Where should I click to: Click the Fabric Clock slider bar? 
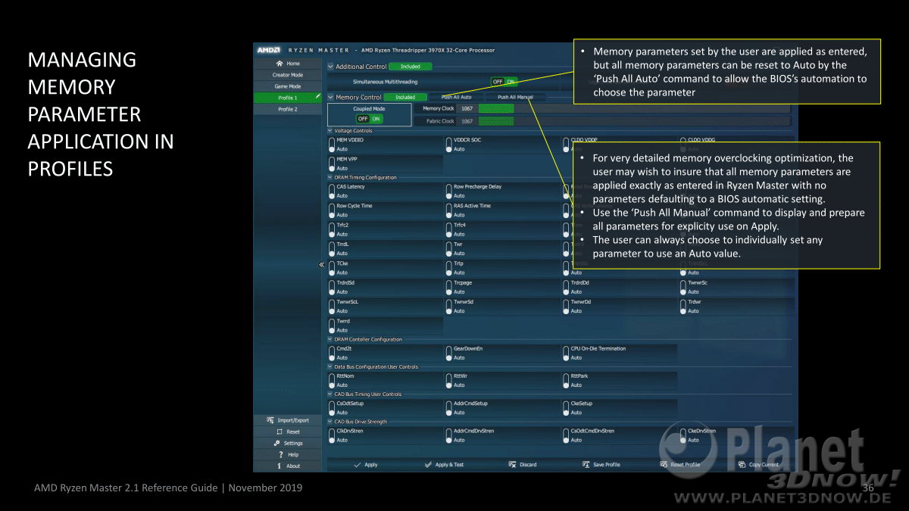[634, 121]
